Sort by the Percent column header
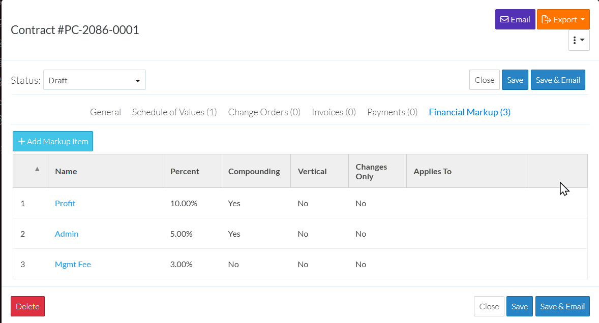The width and height of the screenshot is (599, 323). pos(185,171)
